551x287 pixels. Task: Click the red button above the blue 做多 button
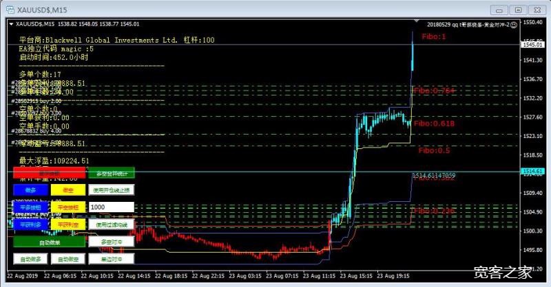click(x=49, y=173)
